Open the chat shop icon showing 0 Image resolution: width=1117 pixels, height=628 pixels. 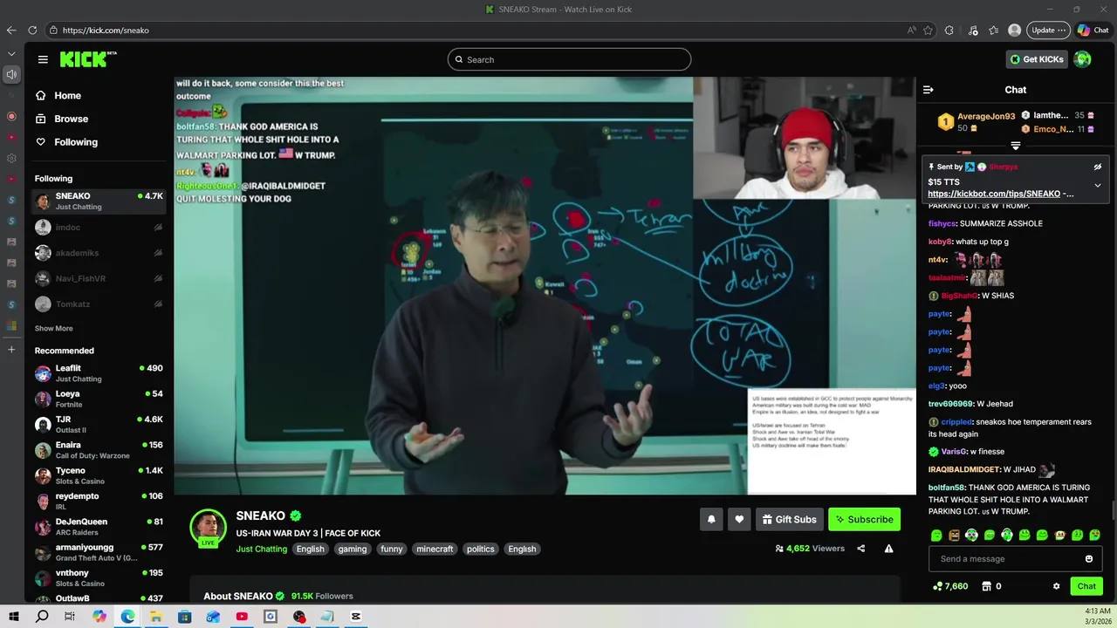992,586
